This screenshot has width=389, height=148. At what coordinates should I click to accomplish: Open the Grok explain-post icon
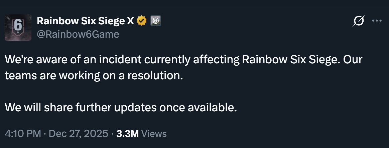359,21
